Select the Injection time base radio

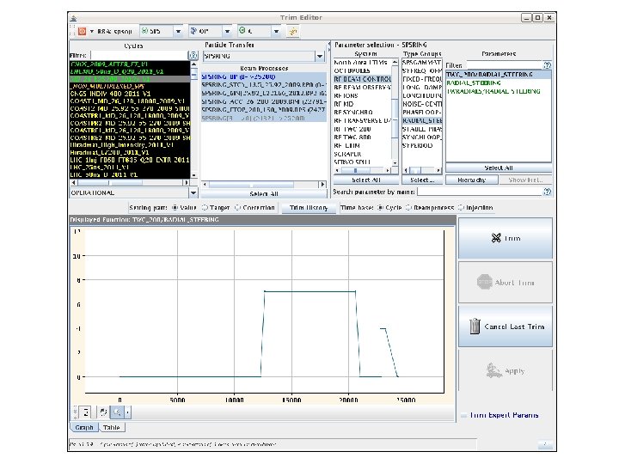click(x=461, y=208)
